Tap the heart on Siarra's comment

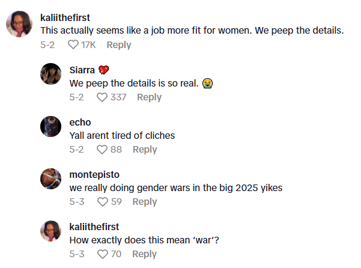click(x=102, y=97)
